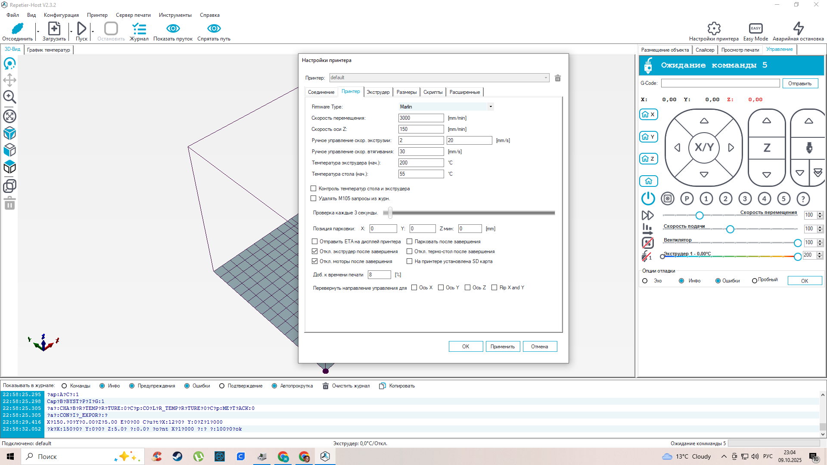Click Home all axes icon

[x=648, y=181]
